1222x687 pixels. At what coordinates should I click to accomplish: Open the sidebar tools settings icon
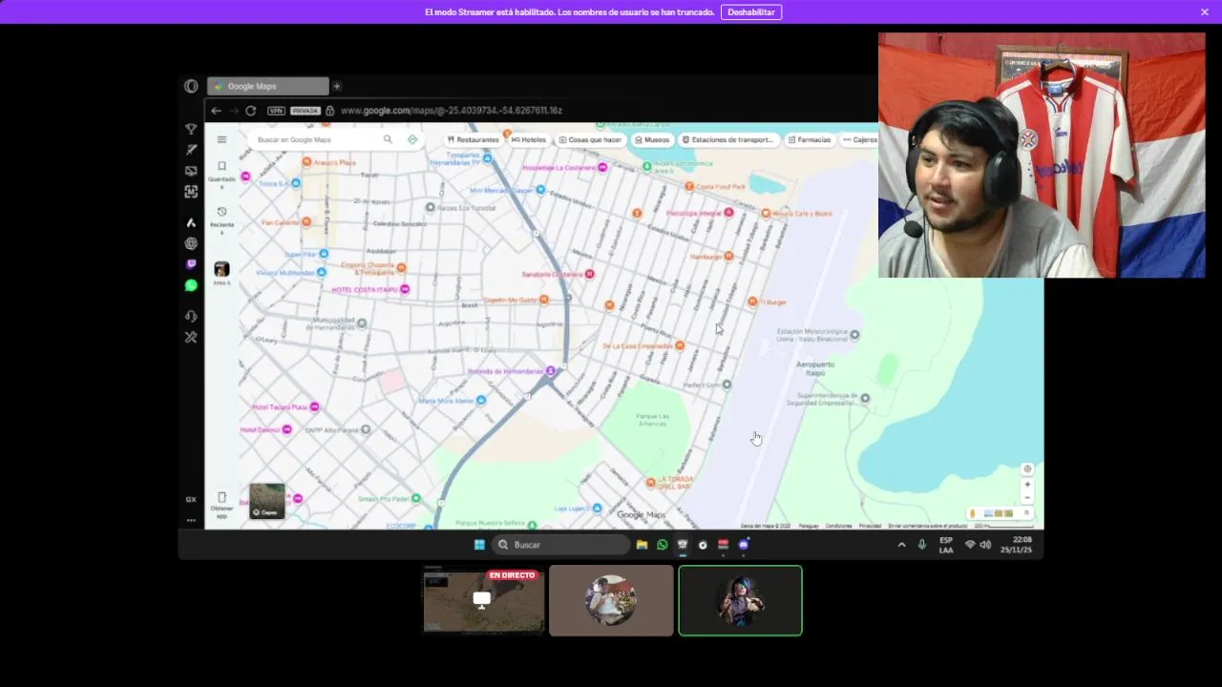click(x=191, y=337)
